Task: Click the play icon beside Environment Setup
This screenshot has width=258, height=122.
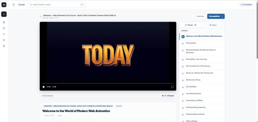Action: pos(183,80)
